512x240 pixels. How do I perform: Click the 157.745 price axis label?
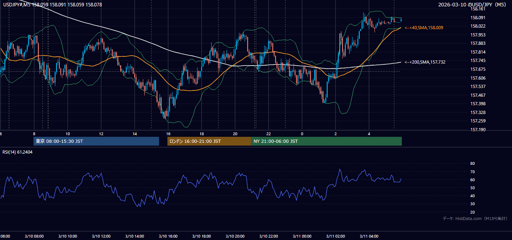(x=478, y=60)
